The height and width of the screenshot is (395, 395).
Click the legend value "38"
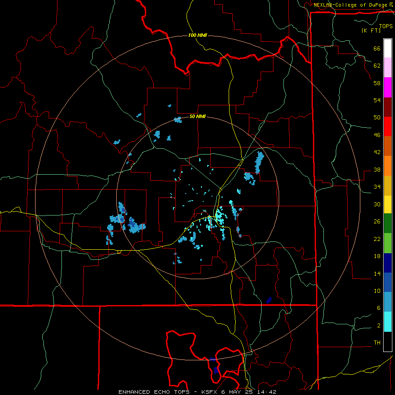[x=377, y=169]
